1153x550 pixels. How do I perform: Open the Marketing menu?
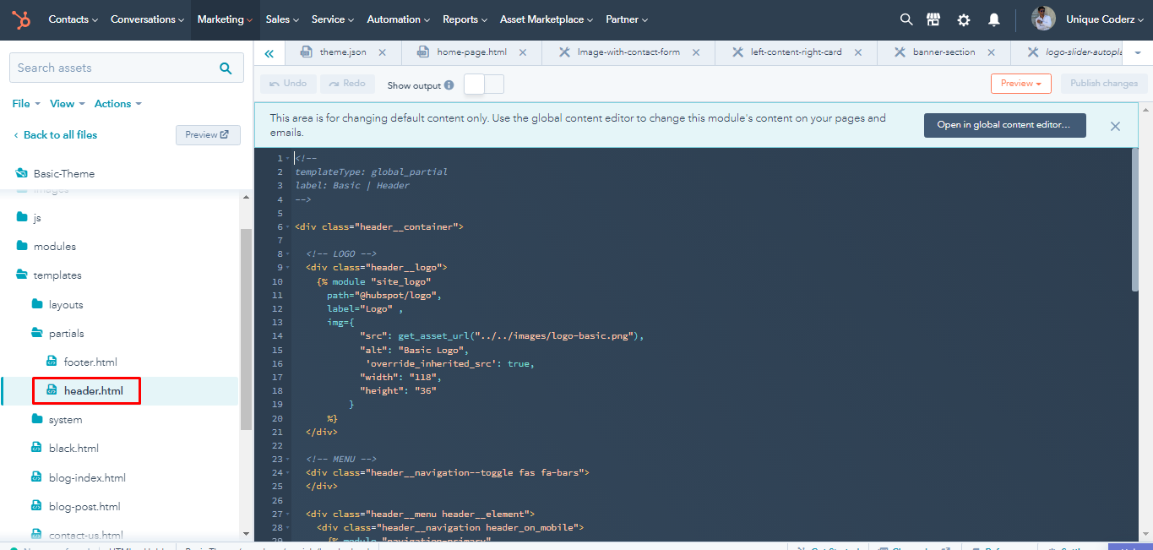point(225,19)
